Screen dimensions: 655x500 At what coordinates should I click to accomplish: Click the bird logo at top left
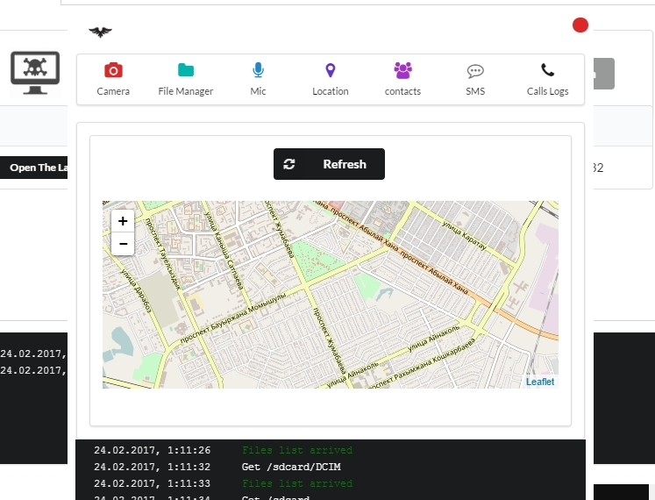[101, 32]
